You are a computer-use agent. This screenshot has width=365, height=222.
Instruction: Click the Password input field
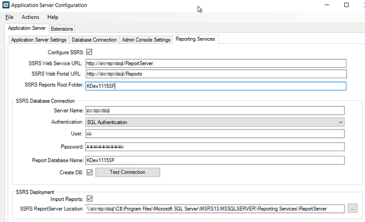[215, 146]
